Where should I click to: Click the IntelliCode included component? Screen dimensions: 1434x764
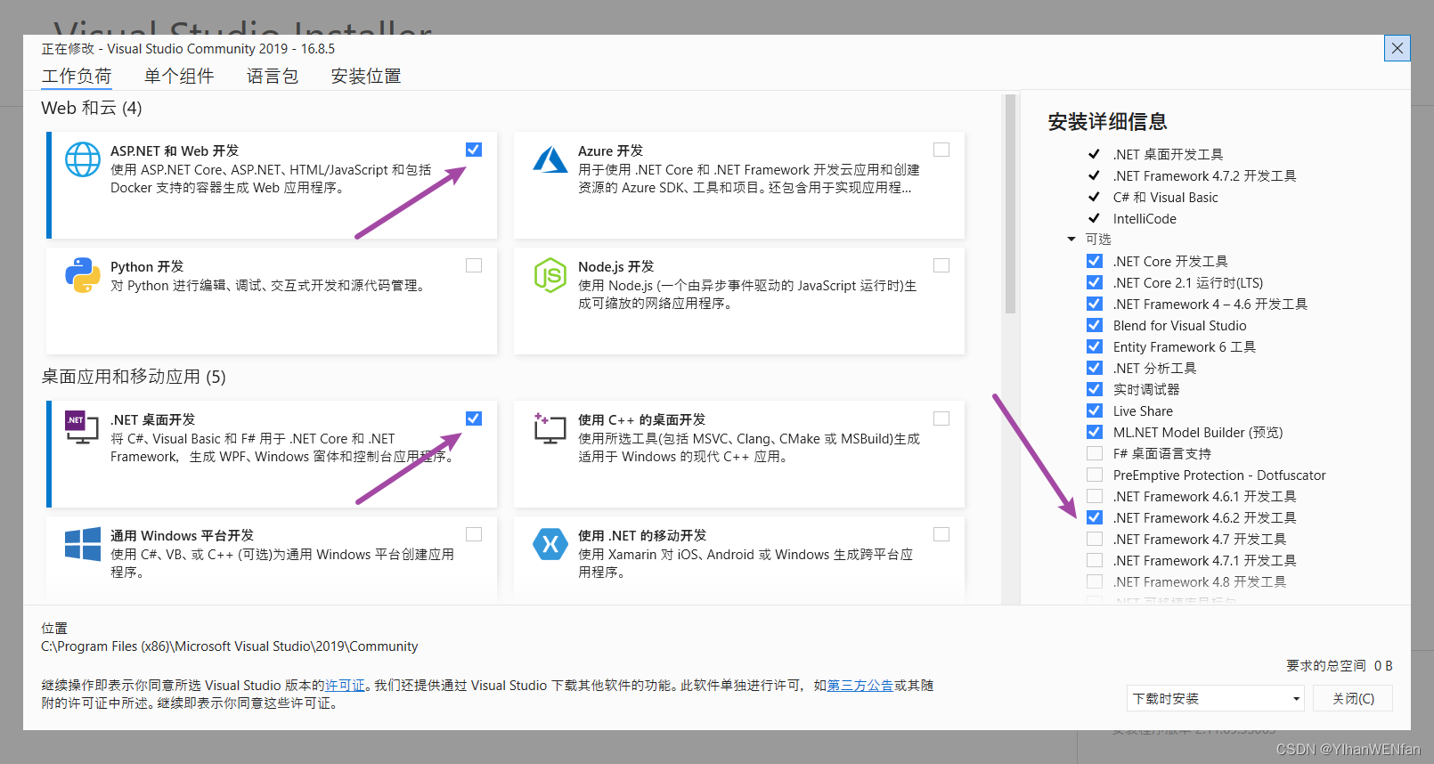1145,218
